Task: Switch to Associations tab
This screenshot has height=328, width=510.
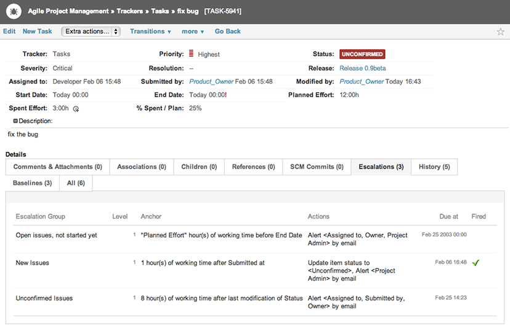Action: coord(142,167)
